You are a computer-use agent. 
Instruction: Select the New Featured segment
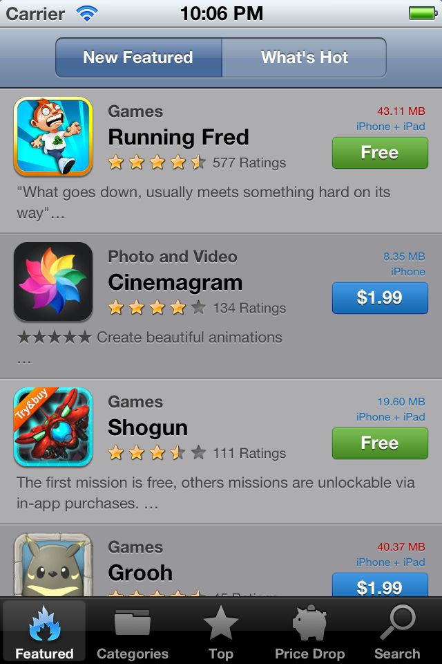click(x=138, y=57)
